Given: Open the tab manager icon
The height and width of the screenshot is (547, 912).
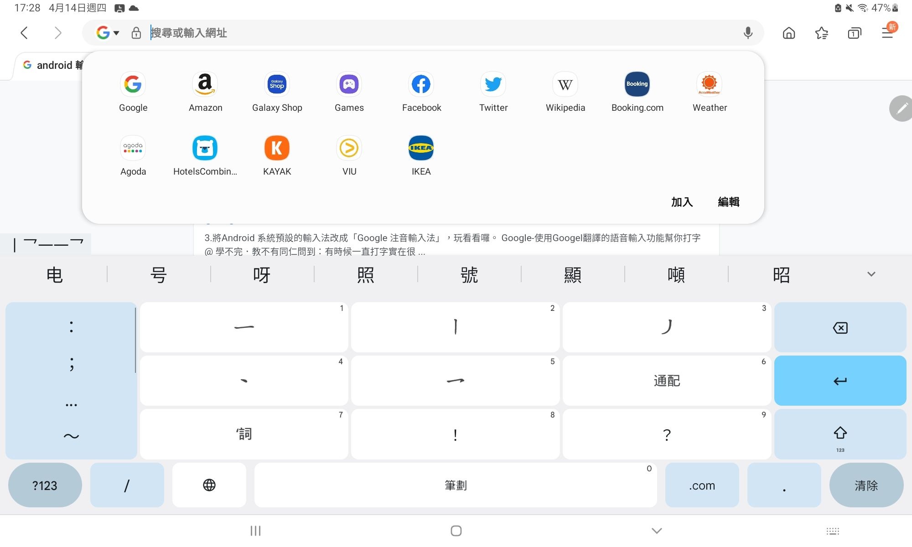Looking at the screenshot, I should pyautogui.click(x=855, y=33).
